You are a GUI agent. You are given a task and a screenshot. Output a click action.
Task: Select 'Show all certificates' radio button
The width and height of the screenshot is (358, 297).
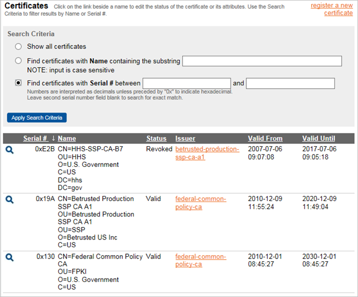[x=19, y=47]
